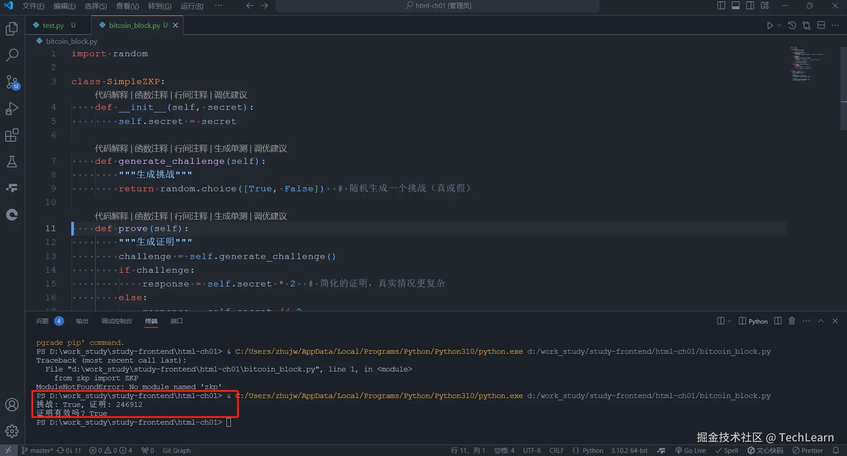Close the terminal panel
The image size is (847, 456).
click(835, 321)
